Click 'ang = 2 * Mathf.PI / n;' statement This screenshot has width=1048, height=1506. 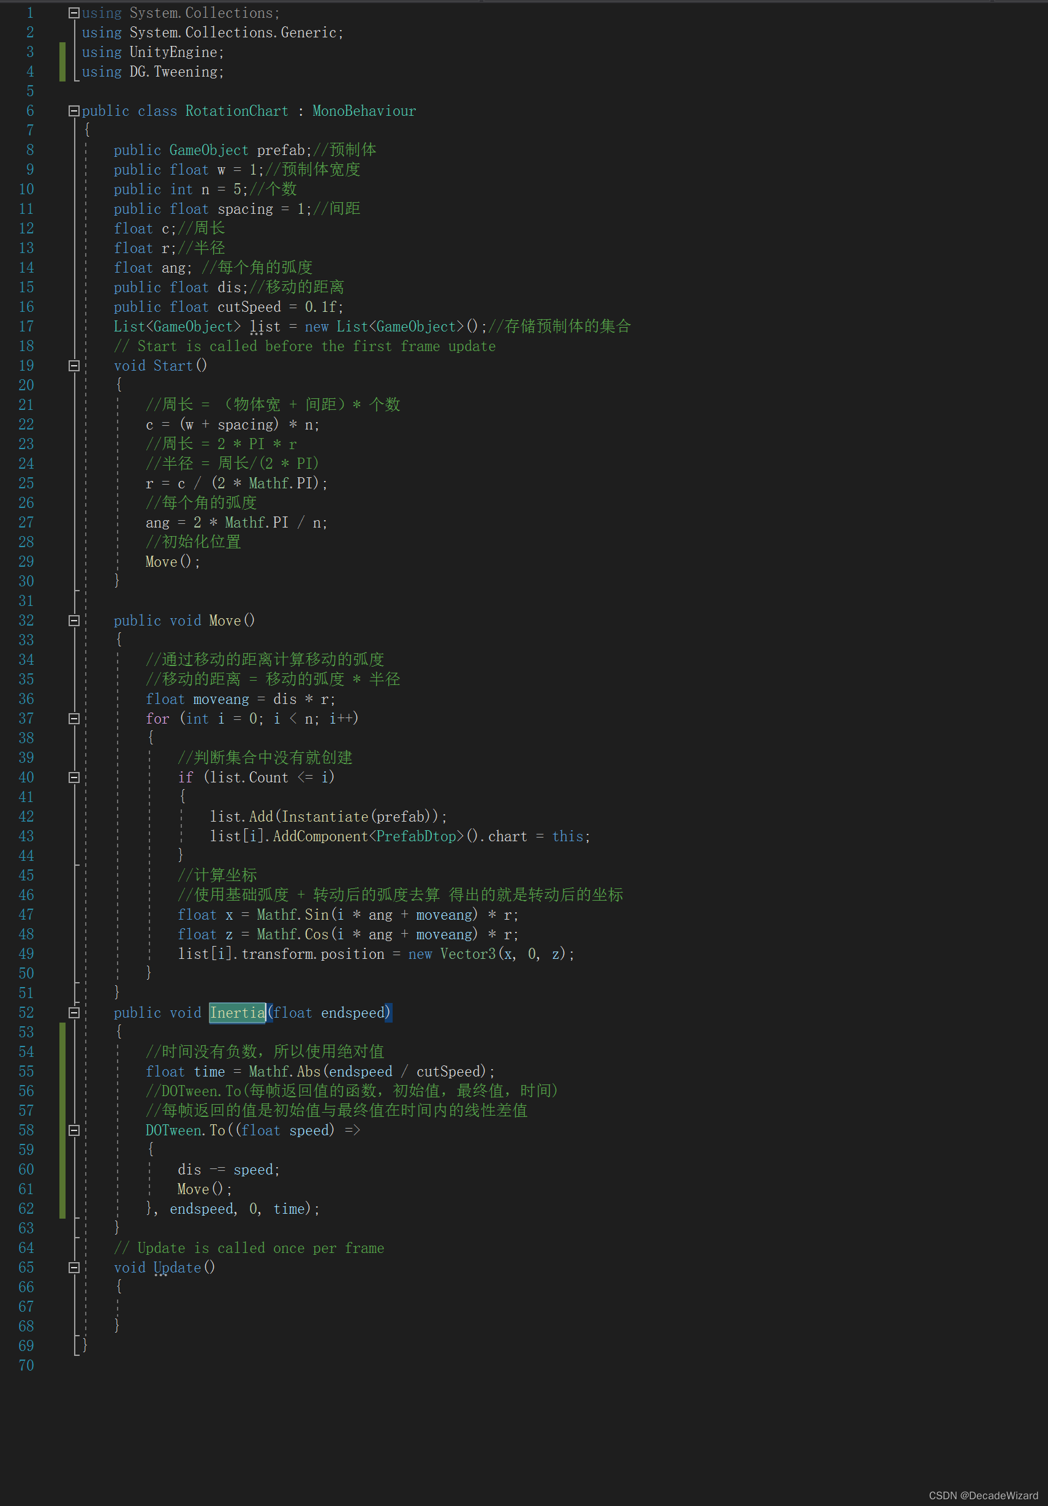pos(237,523)
